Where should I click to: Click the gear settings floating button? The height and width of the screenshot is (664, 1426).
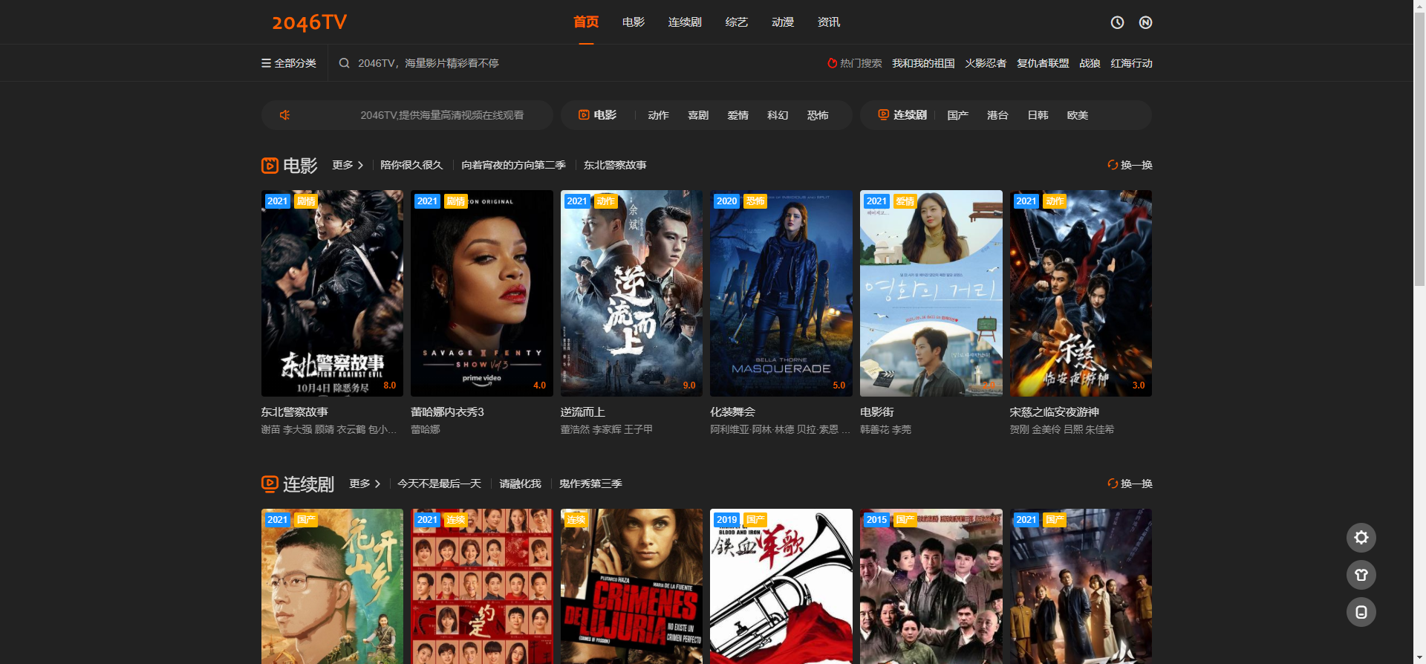click(x=1361, y=538)
